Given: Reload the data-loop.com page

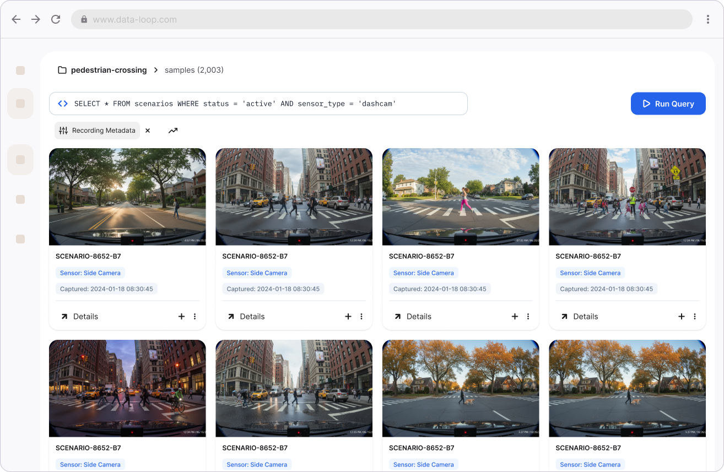Looking at the screenshot, I should click(56, 19).
